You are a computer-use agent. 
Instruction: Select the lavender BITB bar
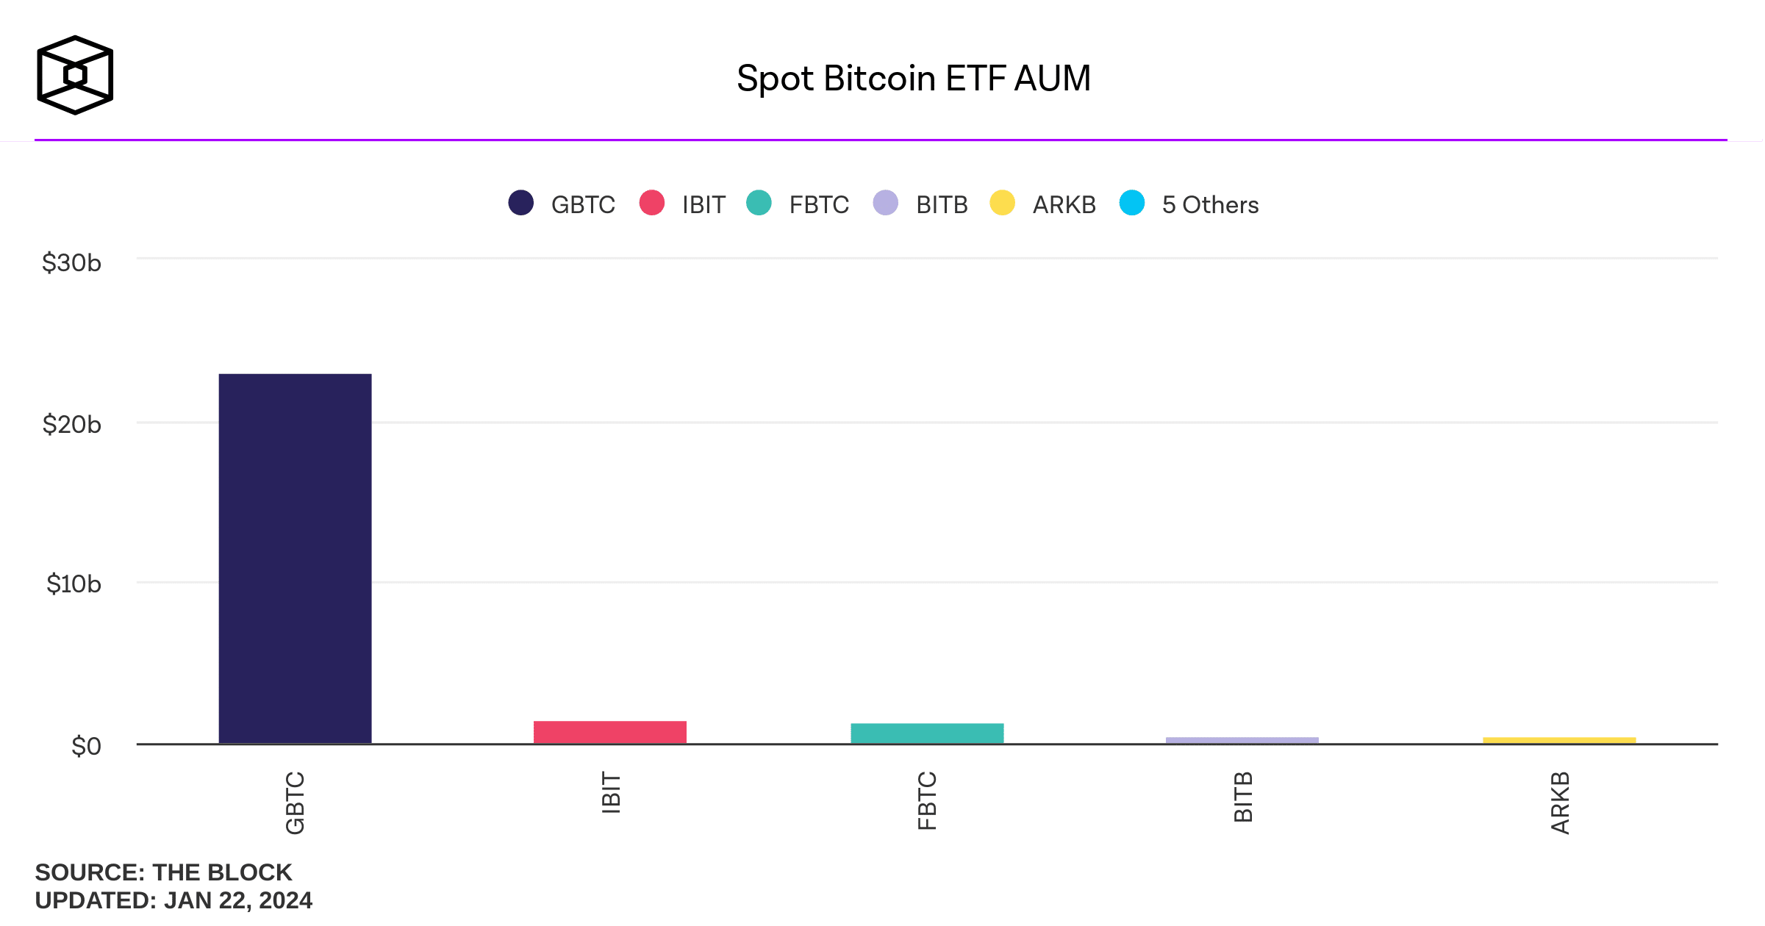(x=1242, y=740)
